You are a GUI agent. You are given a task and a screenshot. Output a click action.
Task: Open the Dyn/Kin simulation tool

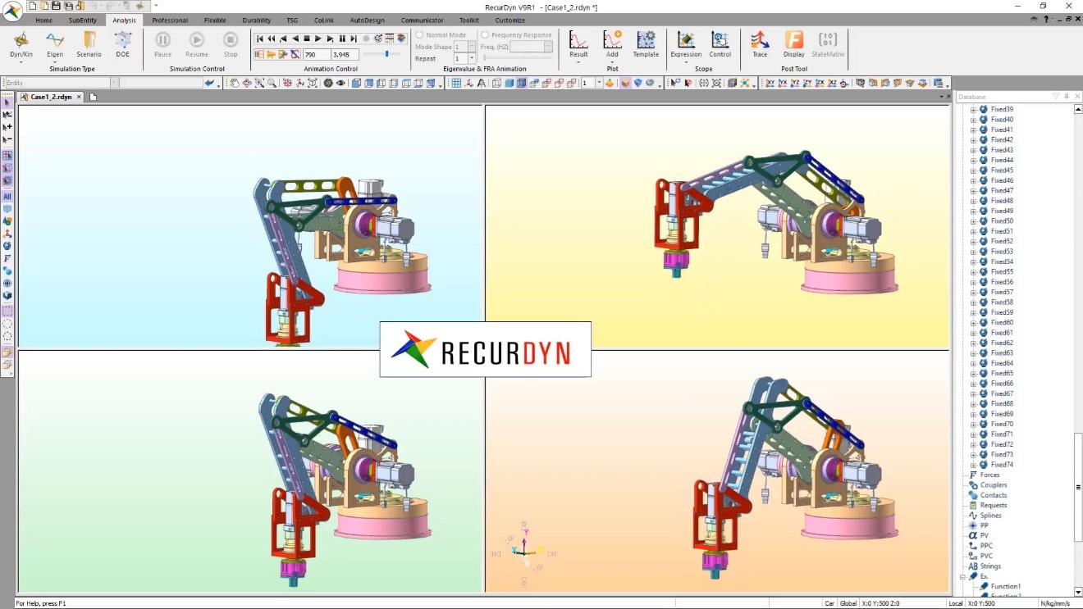(x=21, y=42)
